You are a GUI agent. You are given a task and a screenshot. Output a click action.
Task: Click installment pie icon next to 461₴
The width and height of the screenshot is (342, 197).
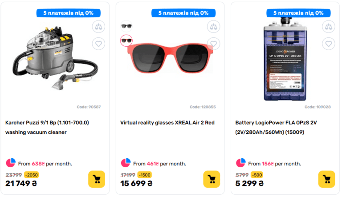click(126, 163)
